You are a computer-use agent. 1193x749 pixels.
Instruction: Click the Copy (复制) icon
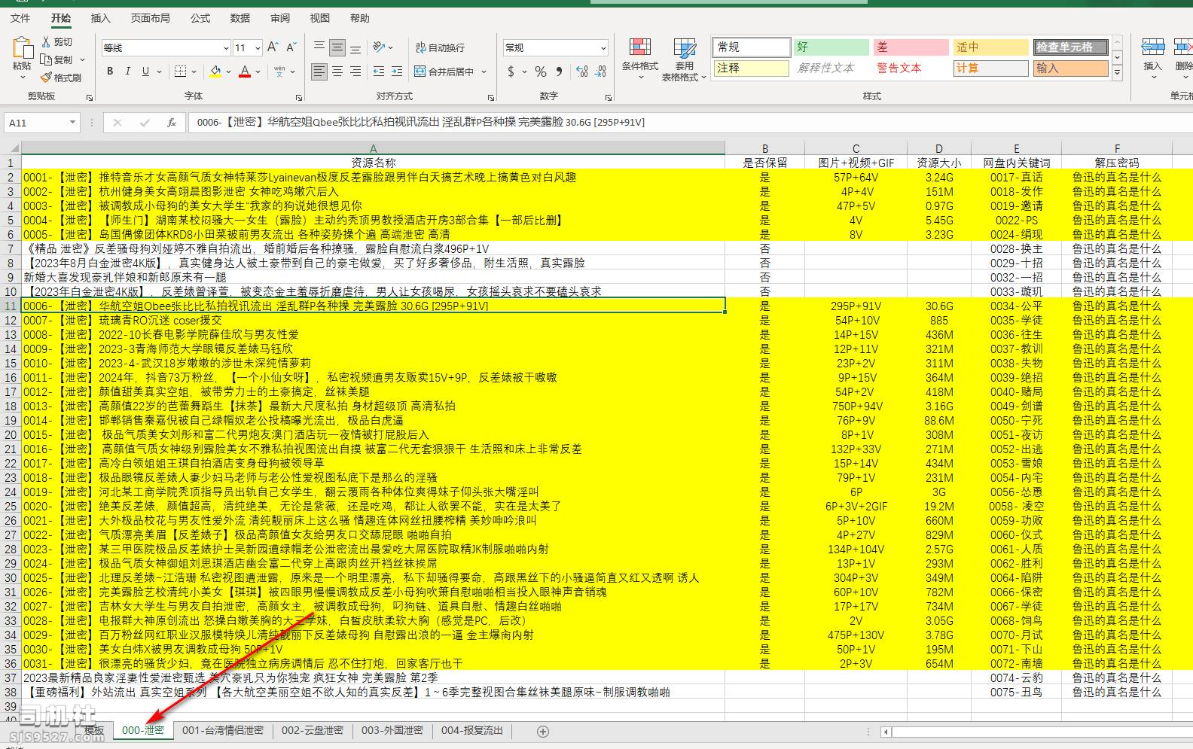tap(47, 59)
